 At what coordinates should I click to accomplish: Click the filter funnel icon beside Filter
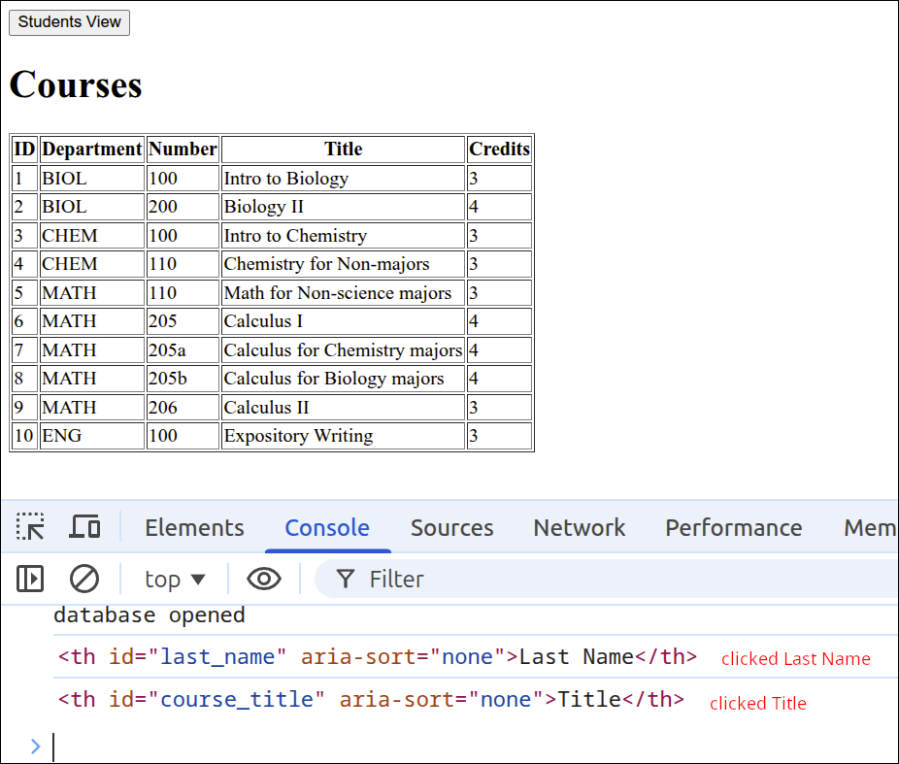345,579
